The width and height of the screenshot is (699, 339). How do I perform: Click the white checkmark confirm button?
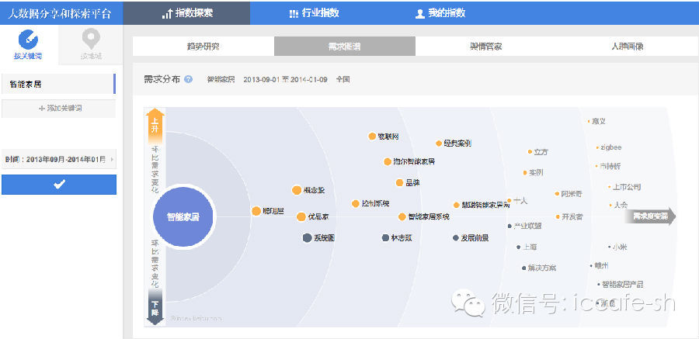[x=59, y=184]
